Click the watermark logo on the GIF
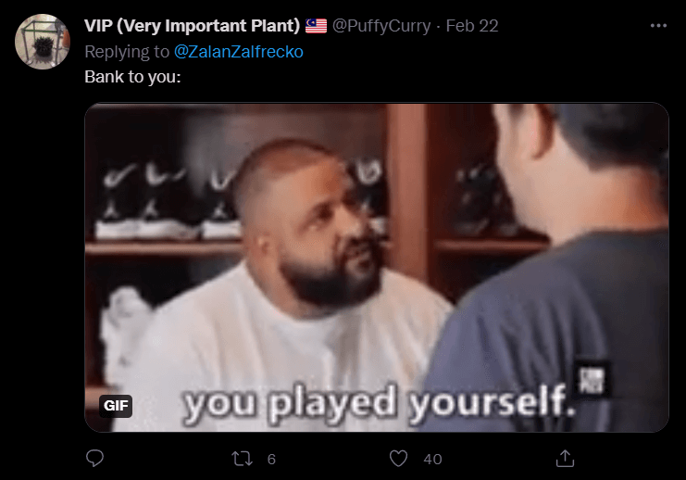Screen dimensions: 686x480 [x=592, y=379]
